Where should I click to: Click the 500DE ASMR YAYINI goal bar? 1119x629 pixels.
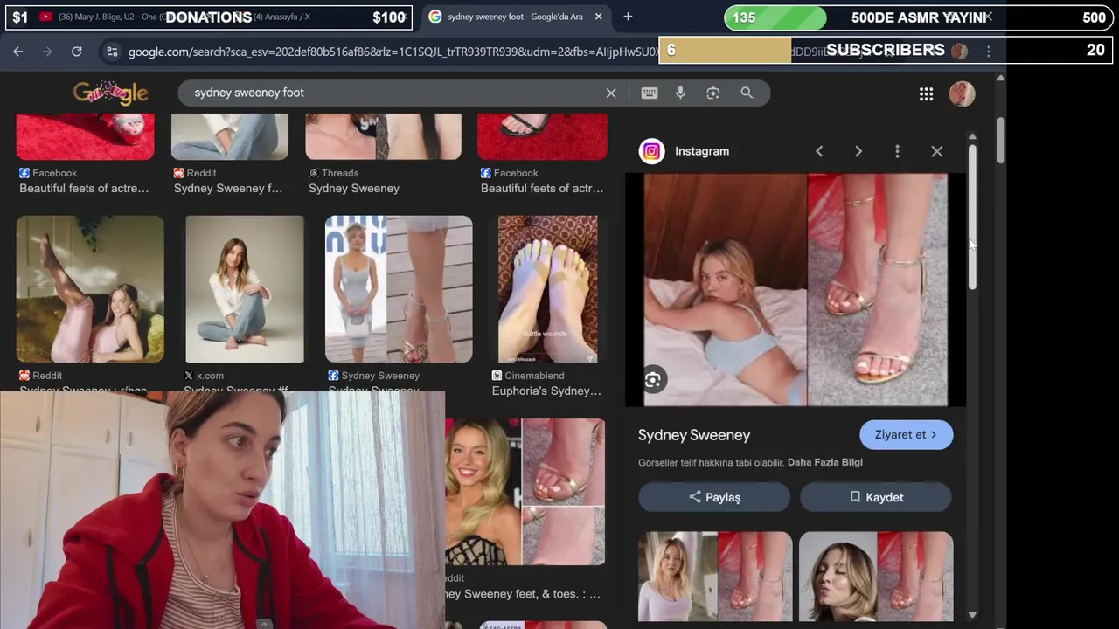918,17
